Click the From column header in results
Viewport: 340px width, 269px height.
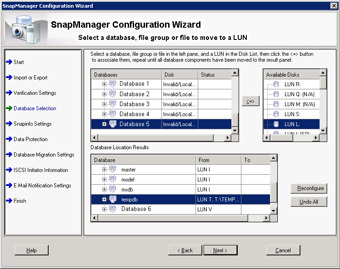pyautogui.click(x=218, y=160)
